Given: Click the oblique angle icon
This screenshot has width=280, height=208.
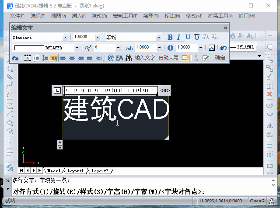Looking at the screenshot, I should (88, 48).
